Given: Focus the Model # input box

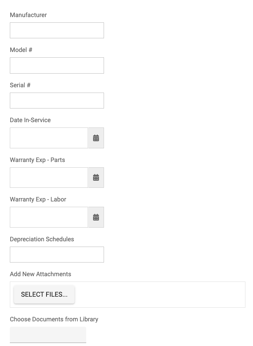Looking at the screenshot, I should [57, 66].
